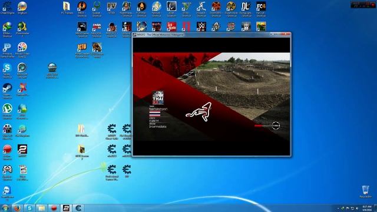Start DyingLight from the desktop

tap(246, 9)
